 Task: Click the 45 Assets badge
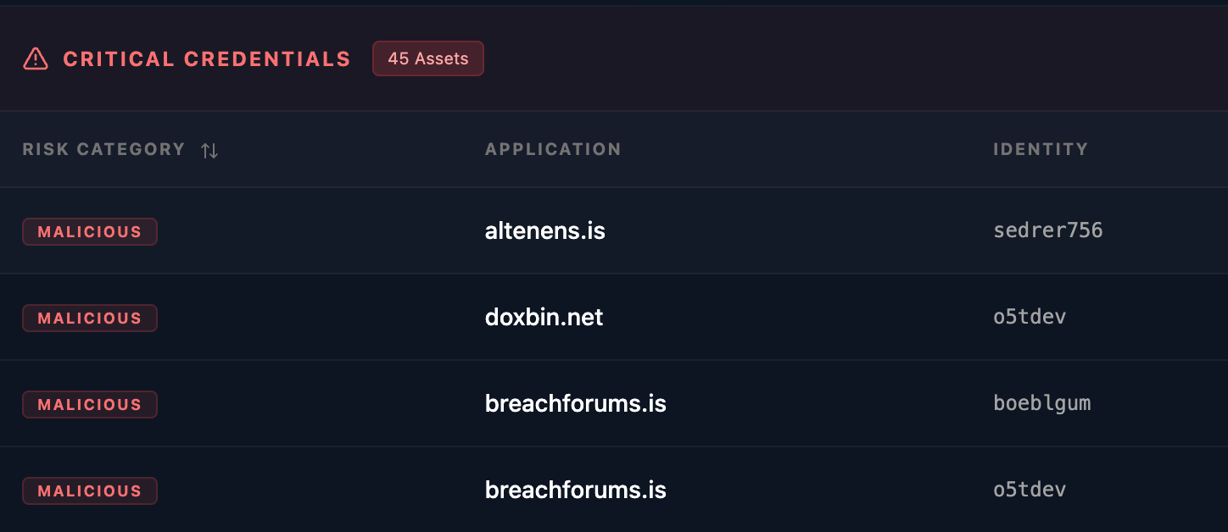pyautogui.click(x=428, y=58)
